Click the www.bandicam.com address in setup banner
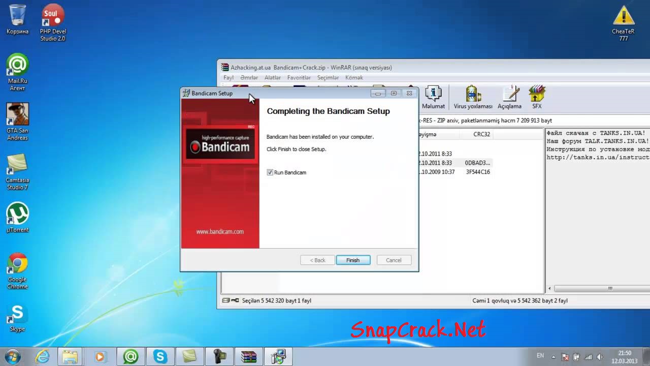 220,231
